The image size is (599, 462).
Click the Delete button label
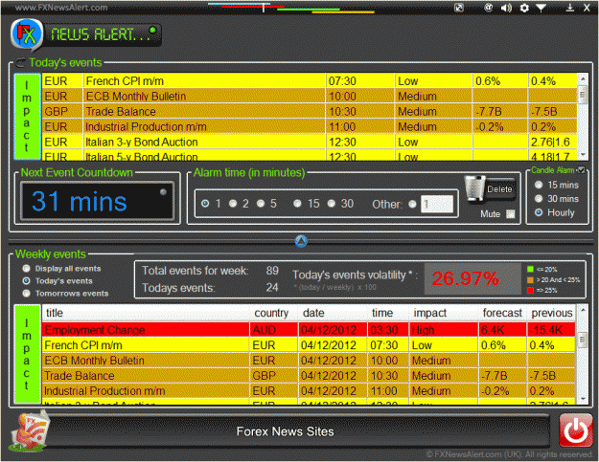(x=499, y=189)
